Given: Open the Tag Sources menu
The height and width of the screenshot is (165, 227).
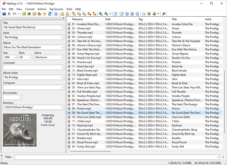Looking at the screenshot, I should [56, 9].
